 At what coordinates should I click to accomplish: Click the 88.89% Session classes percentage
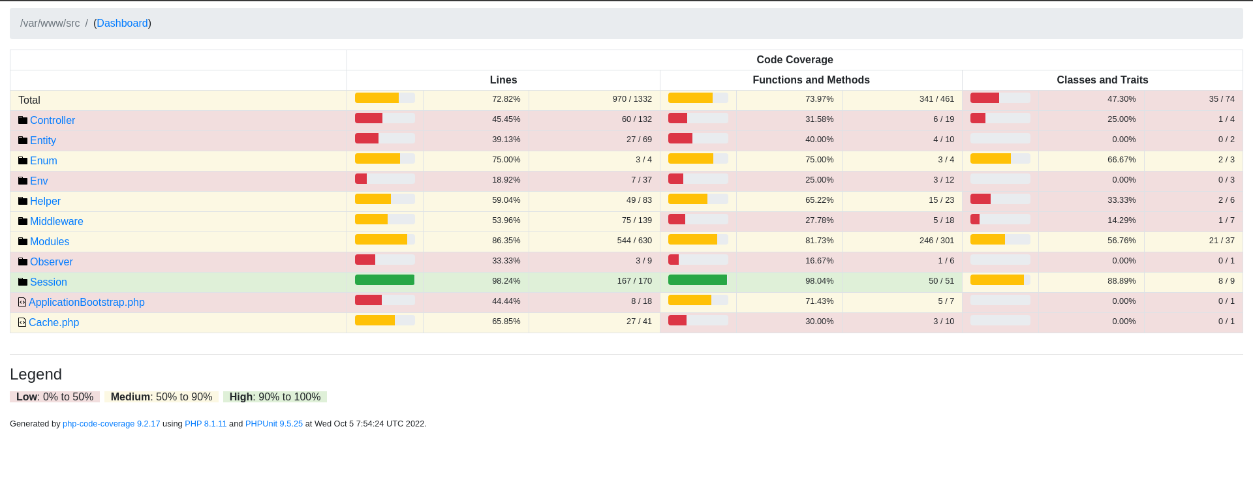click(x=1122, y=281)
